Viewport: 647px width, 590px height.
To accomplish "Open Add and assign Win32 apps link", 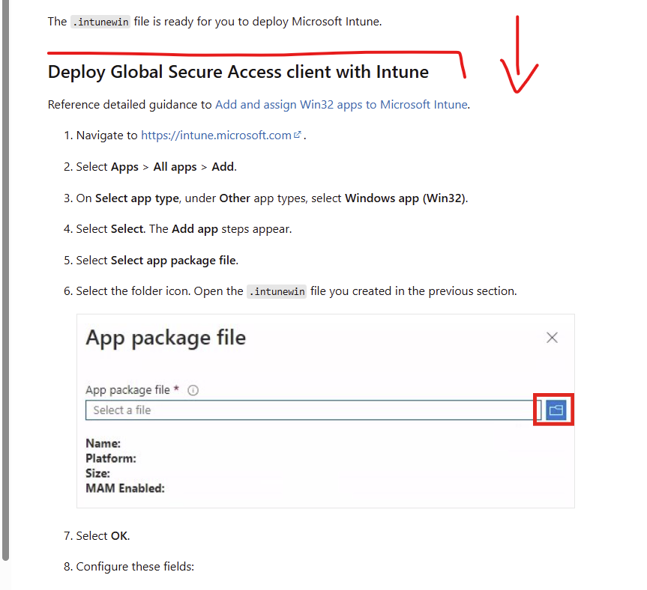I will pos(341,105).
